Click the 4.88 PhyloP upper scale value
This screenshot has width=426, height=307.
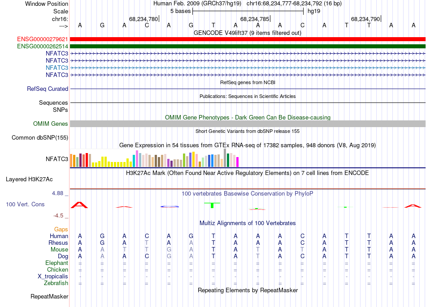[x=57, y=193]
